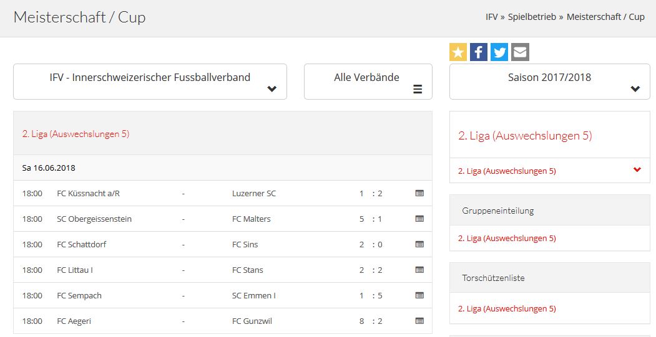Click the FC Gunzwil team name
Viewport: 656px width, 337px height.
[x=252, y=321]
